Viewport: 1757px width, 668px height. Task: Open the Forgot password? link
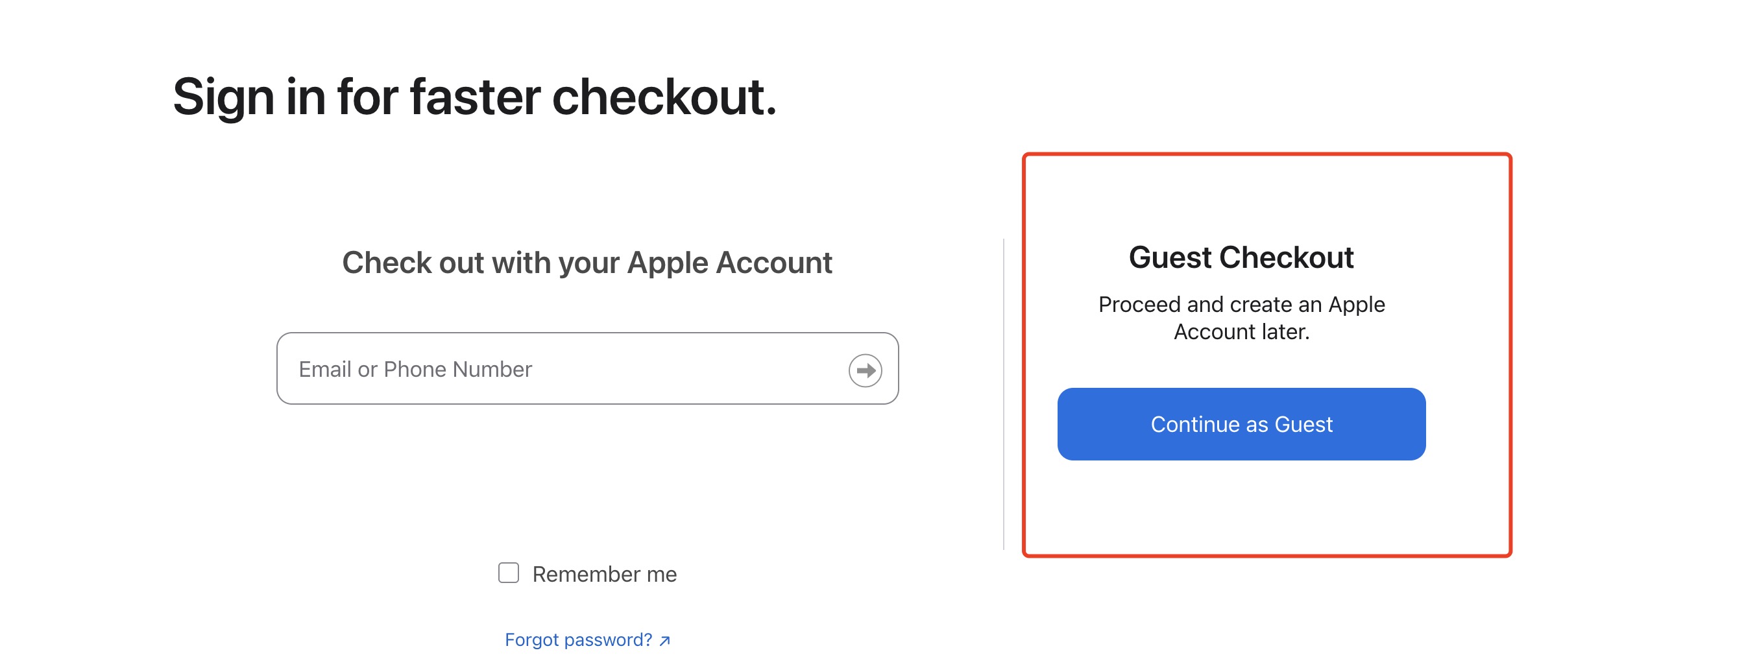pos(587,639)
